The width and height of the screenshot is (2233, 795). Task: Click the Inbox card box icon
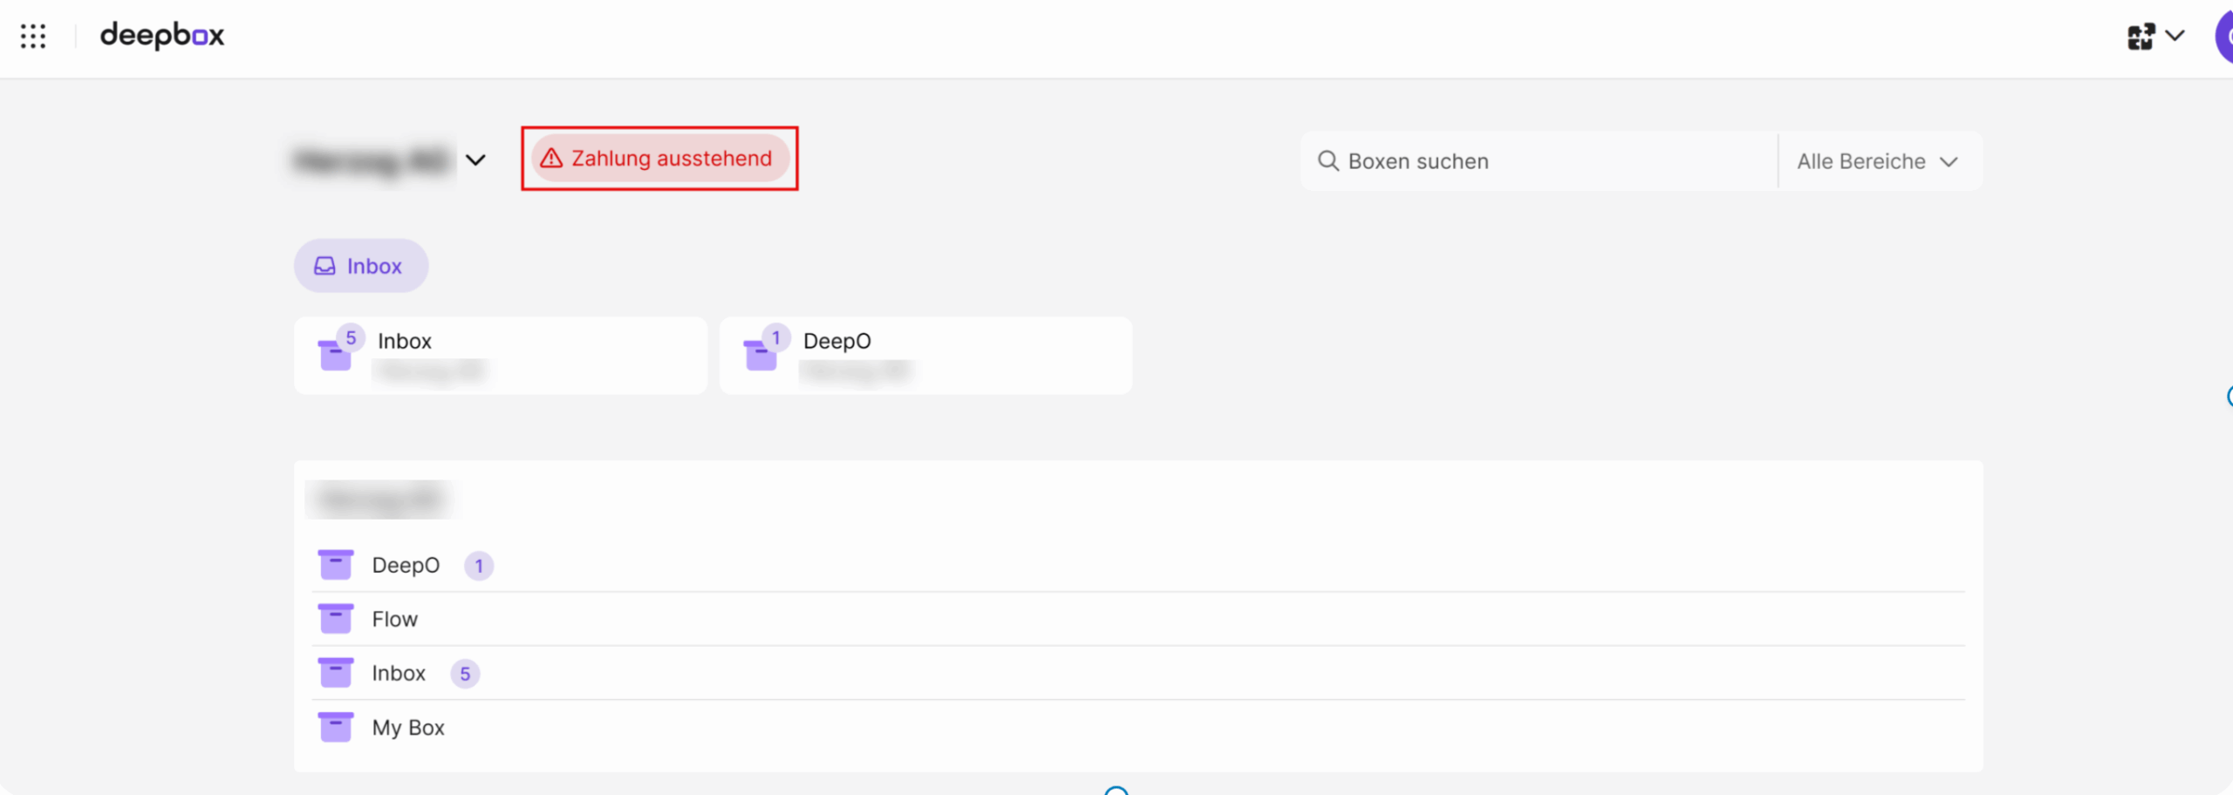click(x=335, y=355)
